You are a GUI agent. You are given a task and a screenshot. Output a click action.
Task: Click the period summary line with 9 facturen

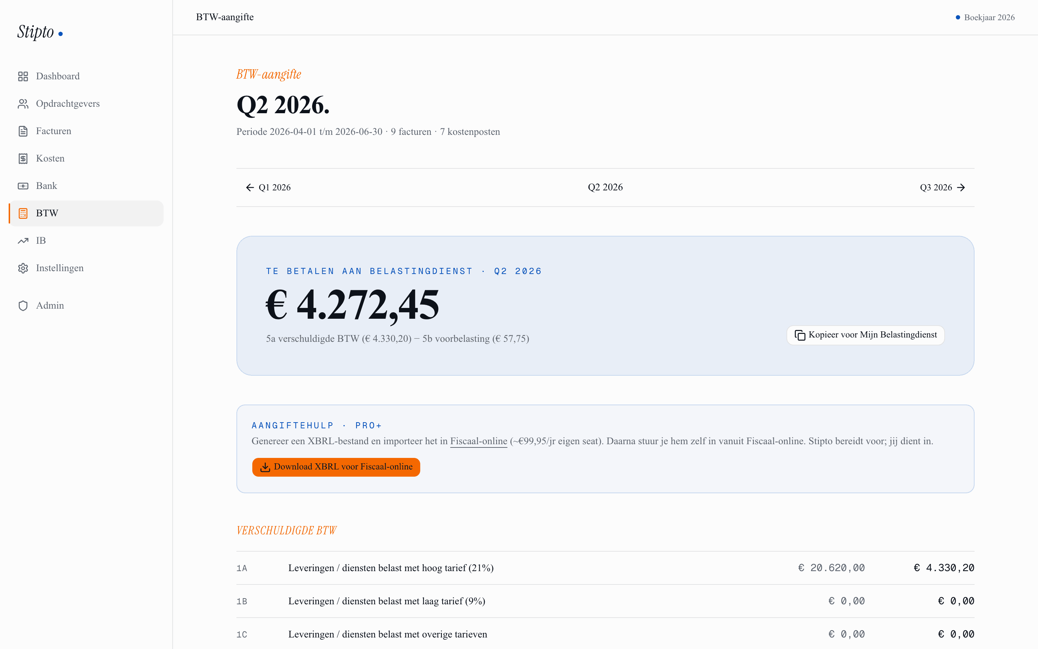tap(368, 132)
